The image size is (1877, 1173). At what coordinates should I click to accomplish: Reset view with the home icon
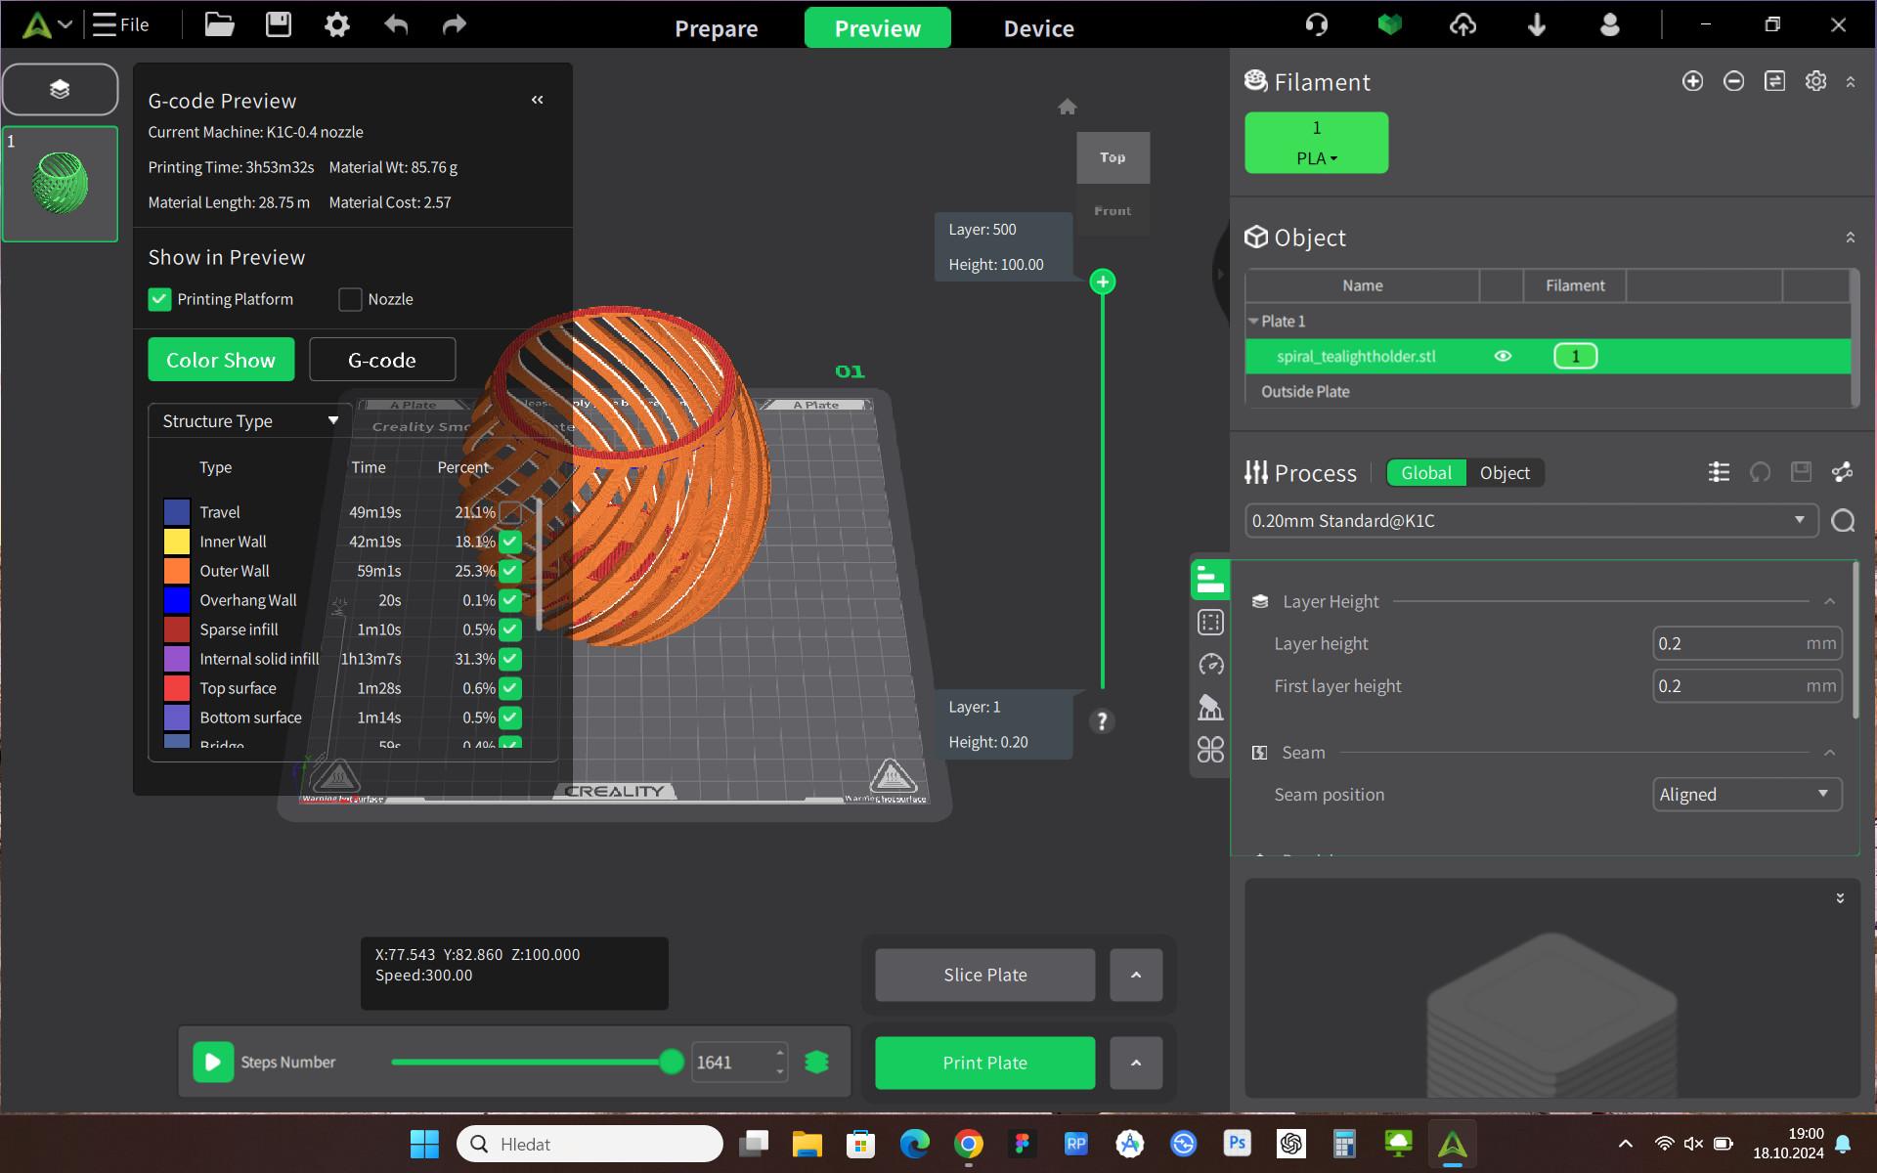tap(1068, 107)
